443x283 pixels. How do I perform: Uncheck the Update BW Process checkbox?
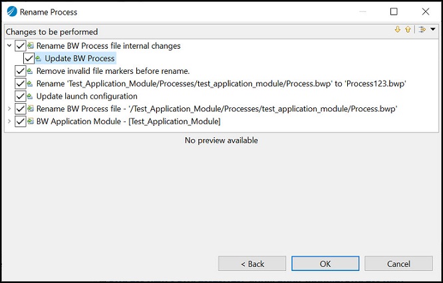click(x=29, y=59)
